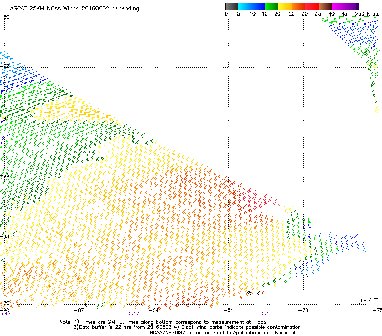
Task: Click the ASCAT 25KM NOAA Winds title
Action: (x=74, y=9)
